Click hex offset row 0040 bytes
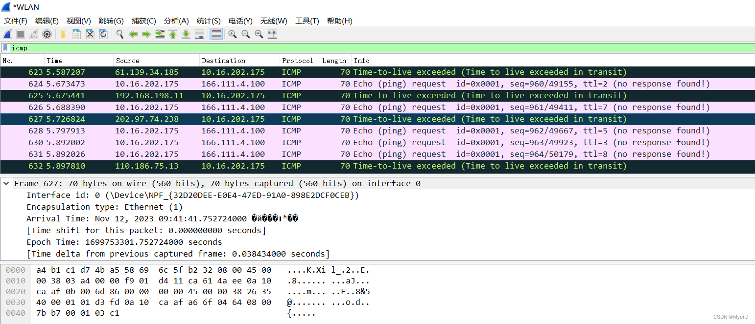 pos(78,313)
